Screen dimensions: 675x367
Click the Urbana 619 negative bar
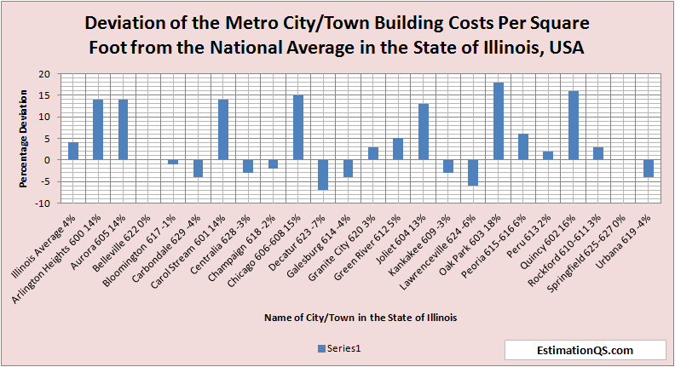pyautogui.click(x=649, y=169)
